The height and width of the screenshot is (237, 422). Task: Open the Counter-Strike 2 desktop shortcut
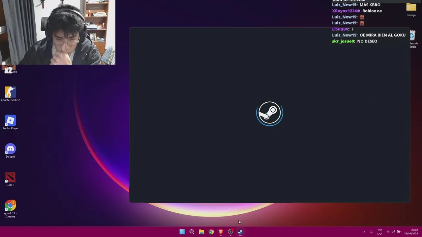[x=10, y=94]
